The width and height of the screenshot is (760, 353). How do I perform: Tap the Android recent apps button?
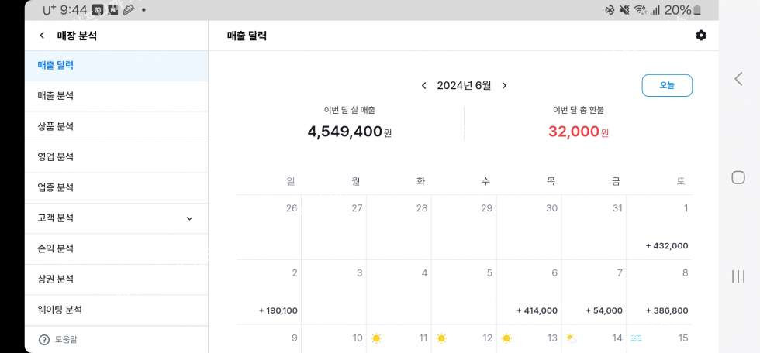point(738,276)
